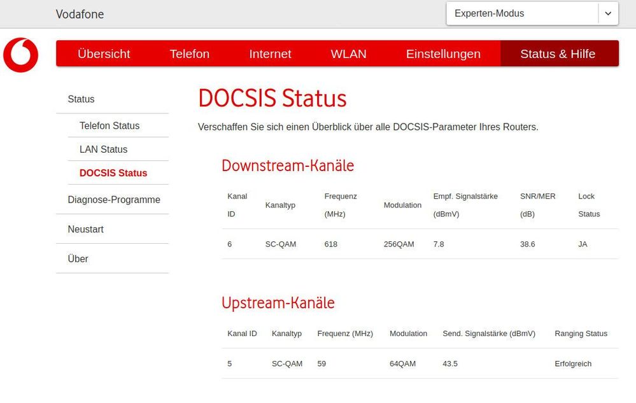The height and width of the screenshot is (403, 636).
Task: View the LAN Status page
Action: (x=102, y=149)
